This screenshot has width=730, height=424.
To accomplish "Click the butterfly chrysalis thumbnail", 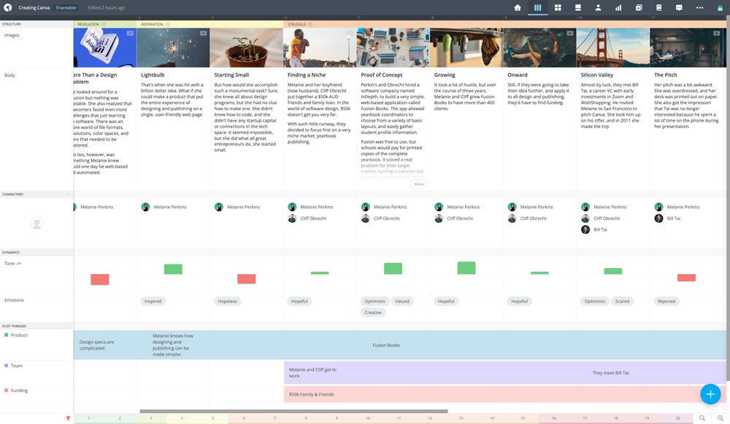I will (x=466, y=47).
